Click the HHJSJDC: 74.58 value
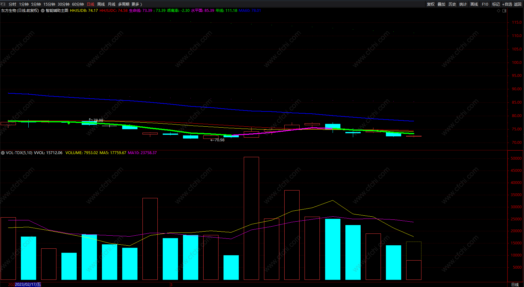The width and height of the screenshot is (524, 287). pyautogui.click(x=113, y=11)
